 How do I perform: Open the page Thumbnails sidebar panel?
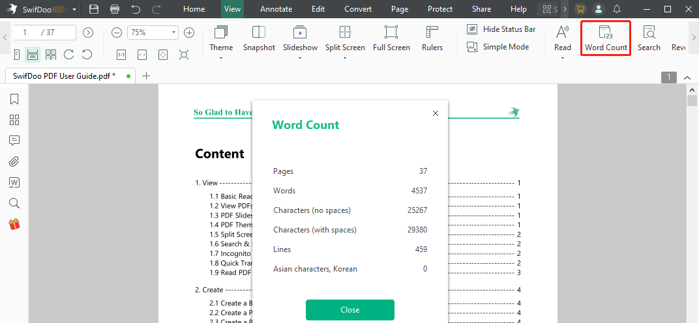[14, 120]
